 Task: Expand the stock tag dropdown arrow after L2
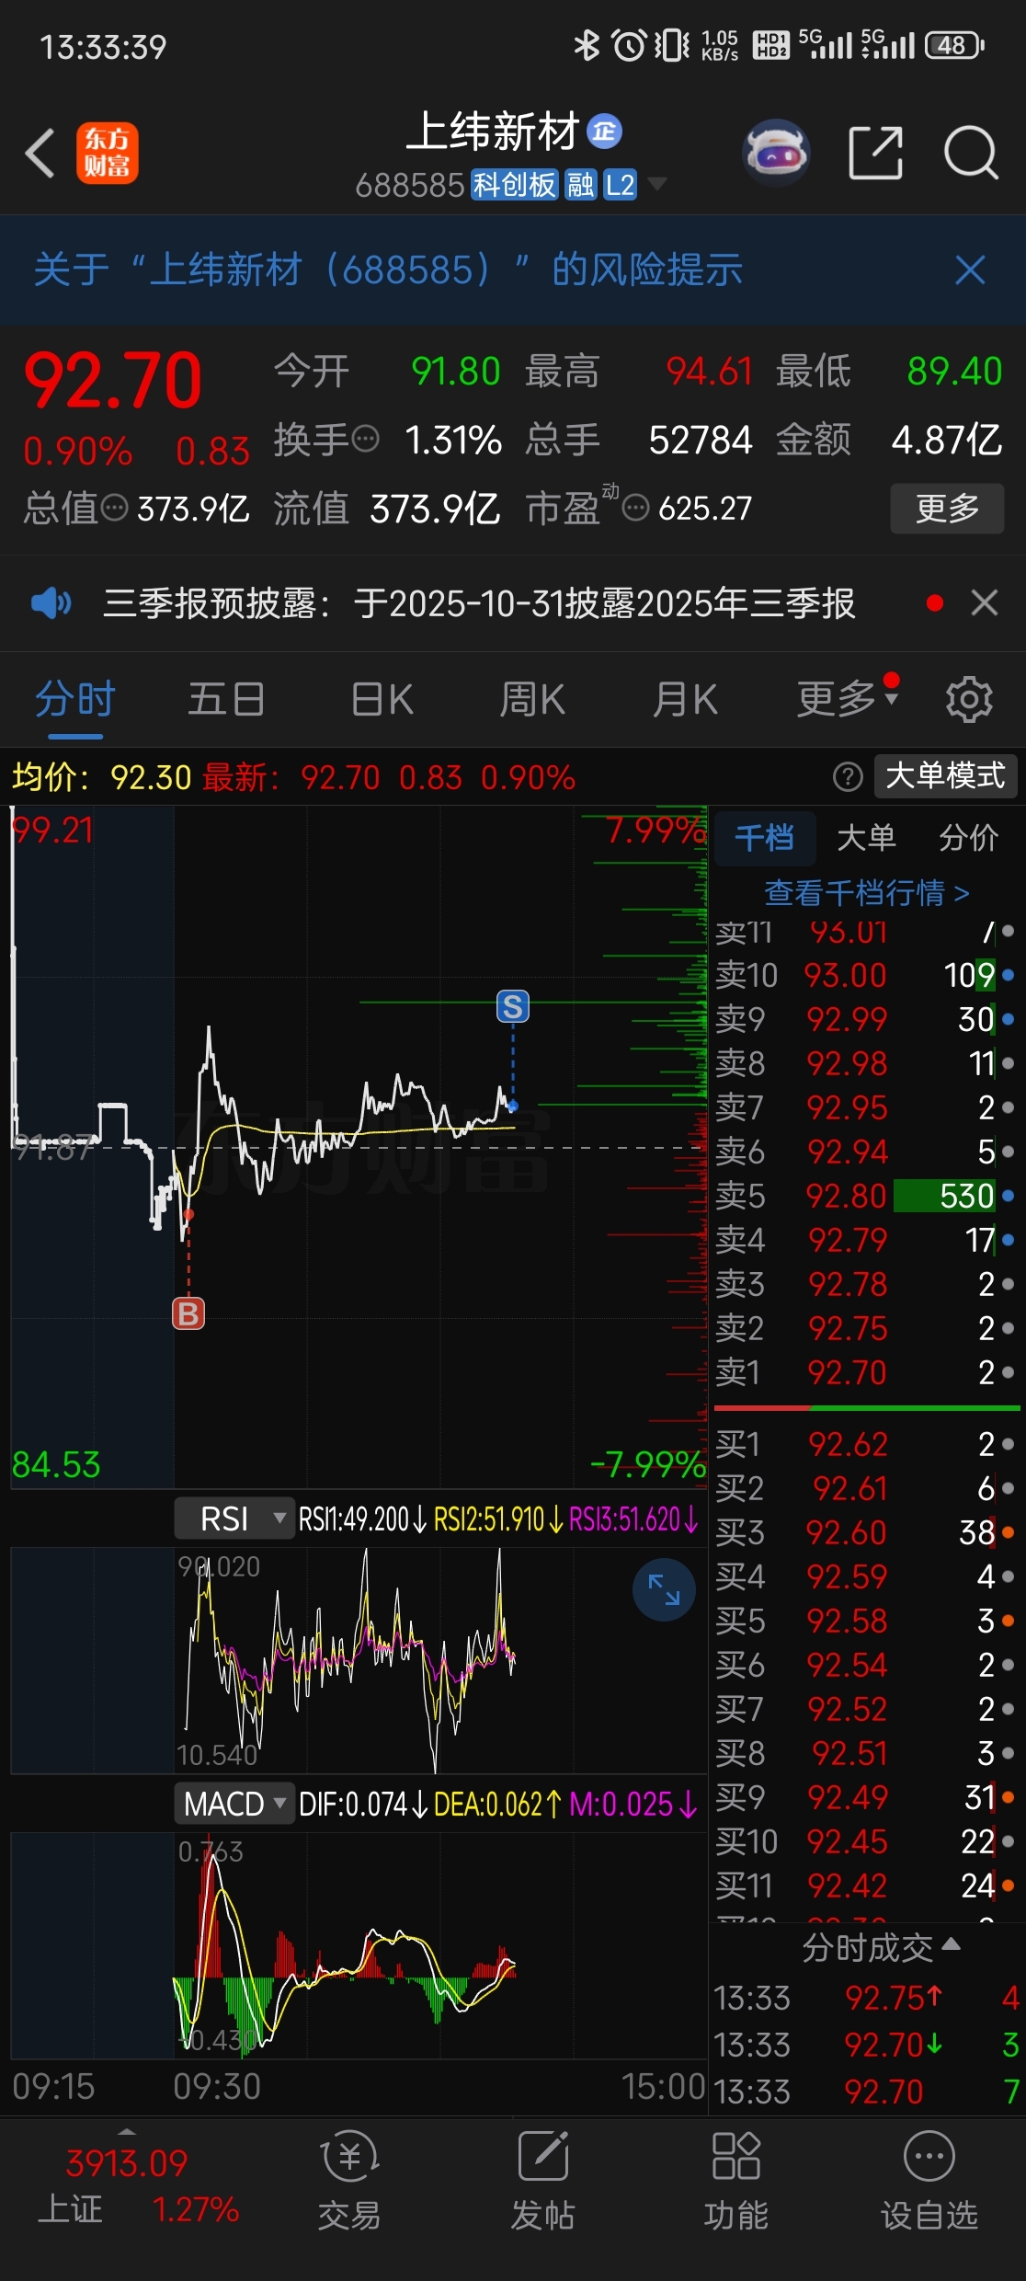pyautogui.click(x=656, y=185)
